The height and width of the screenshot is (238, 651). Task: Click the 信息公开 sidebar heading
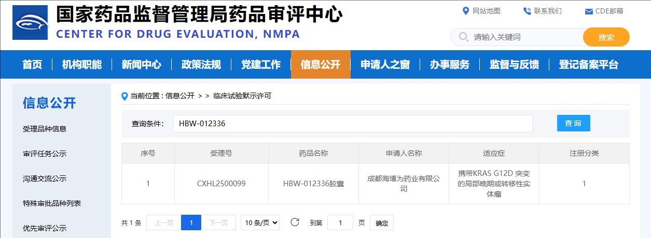49,103
